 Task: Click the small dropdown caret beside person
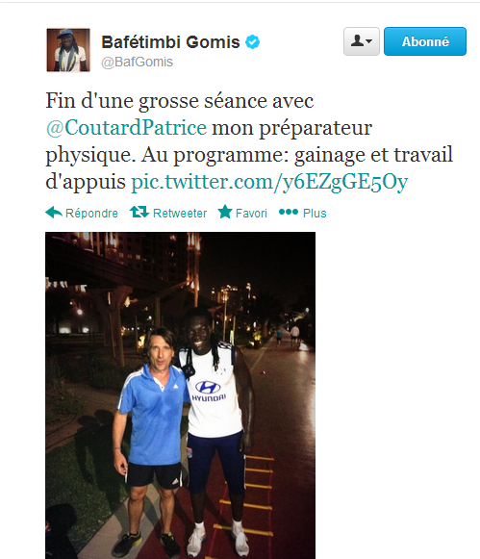pyautogui.click(x=369, y=41)
